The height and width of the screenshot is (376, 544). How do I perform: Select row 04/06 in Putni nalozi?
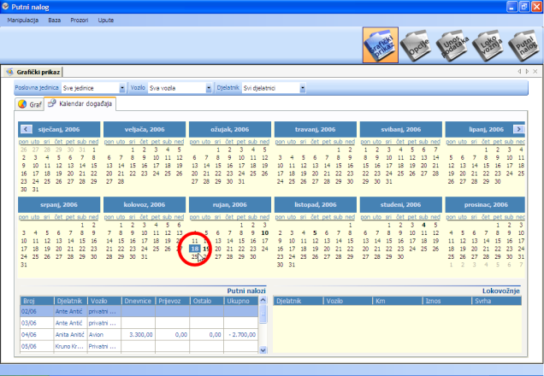coord(139,335)
